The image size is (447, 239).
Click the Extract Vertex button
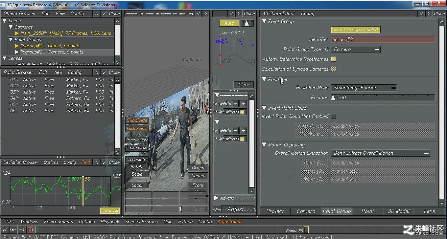137,148
